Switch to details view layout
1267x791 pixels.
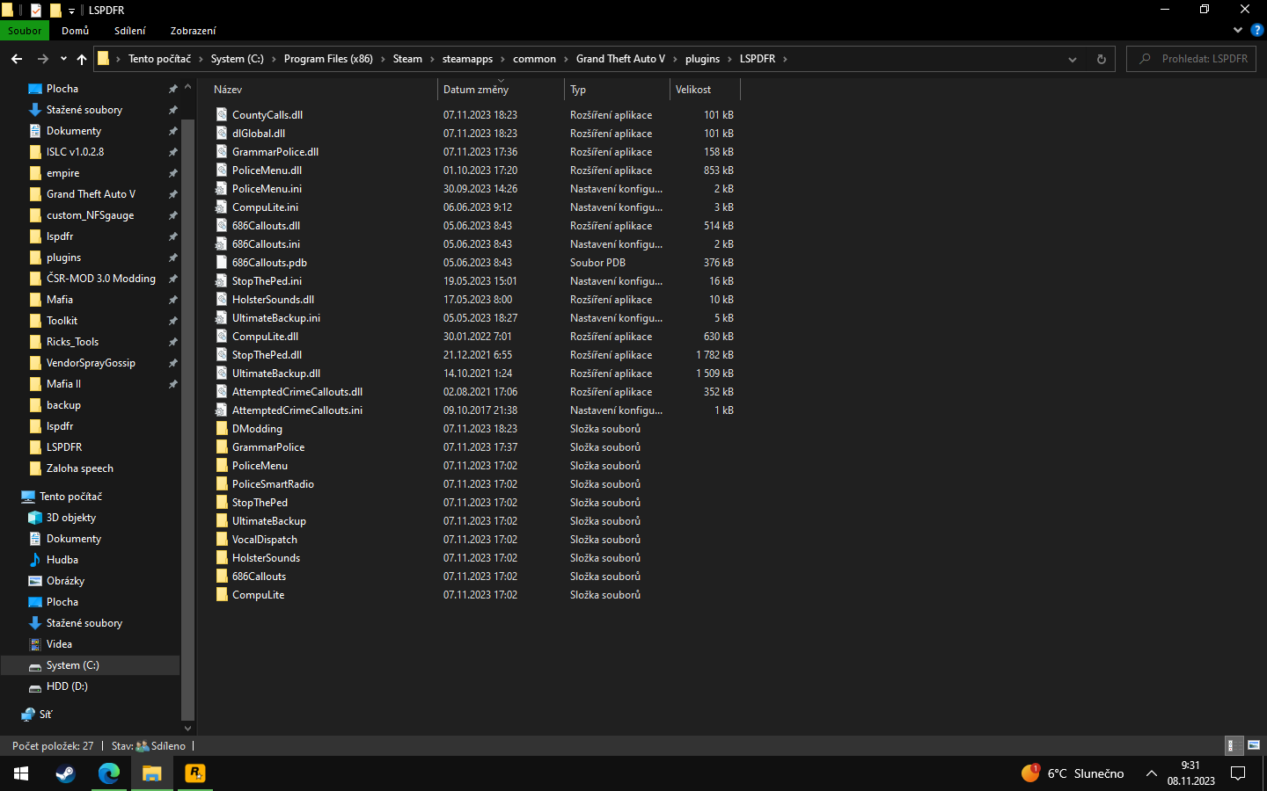click(x=1234, y=745)
